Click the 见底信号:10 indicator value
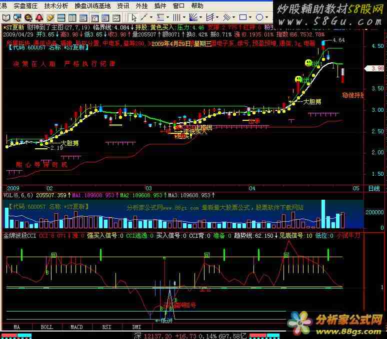Screen dimensions: 387x339 [296, 236]
